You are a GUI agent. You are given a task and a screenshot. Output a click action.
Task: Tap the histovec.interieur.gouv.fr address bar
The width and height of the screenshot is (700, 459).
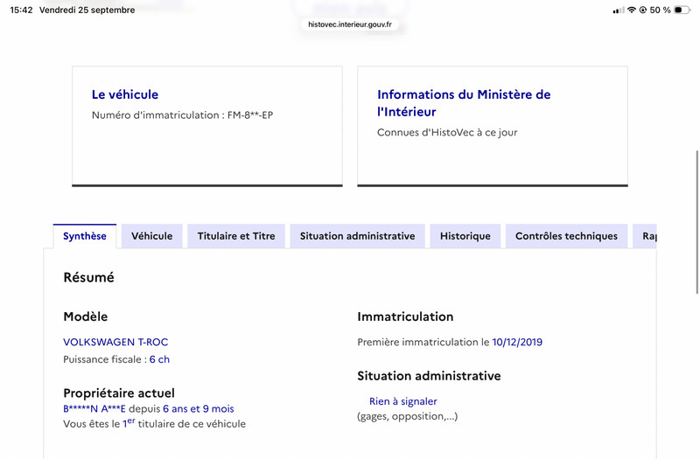pyautogui.click(x=350, y=24)
